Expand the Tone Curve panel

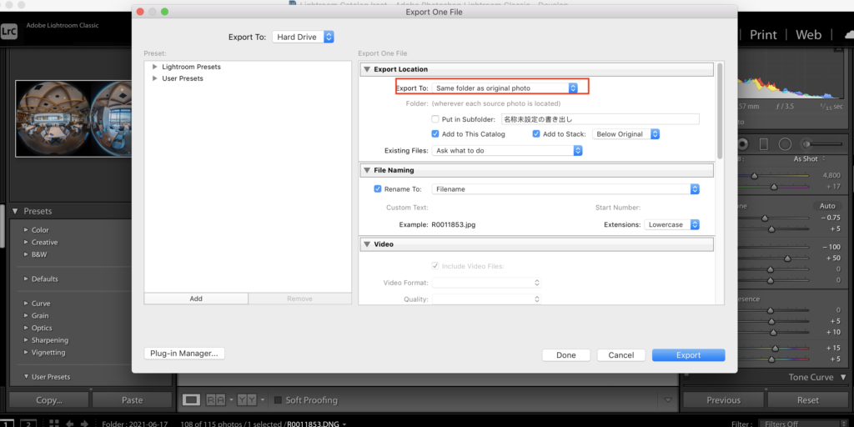click(844, 377)
